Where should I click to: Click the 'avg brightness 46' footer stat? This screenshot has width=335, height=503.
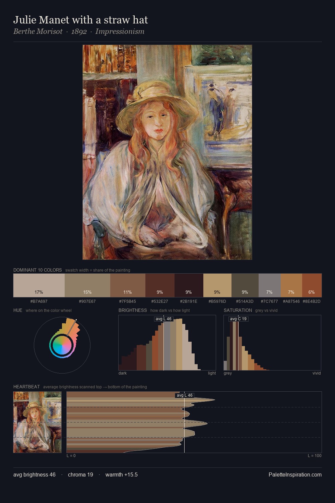point(35,474)
